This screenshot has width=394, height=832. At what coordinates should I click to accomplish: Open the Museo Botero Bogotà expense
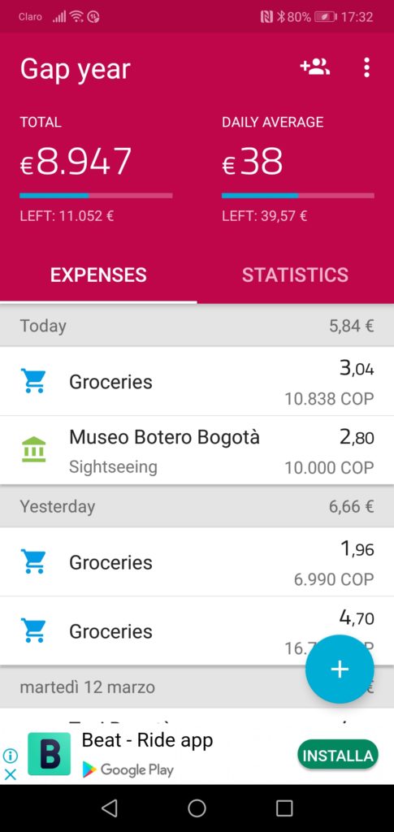point(197,450)
